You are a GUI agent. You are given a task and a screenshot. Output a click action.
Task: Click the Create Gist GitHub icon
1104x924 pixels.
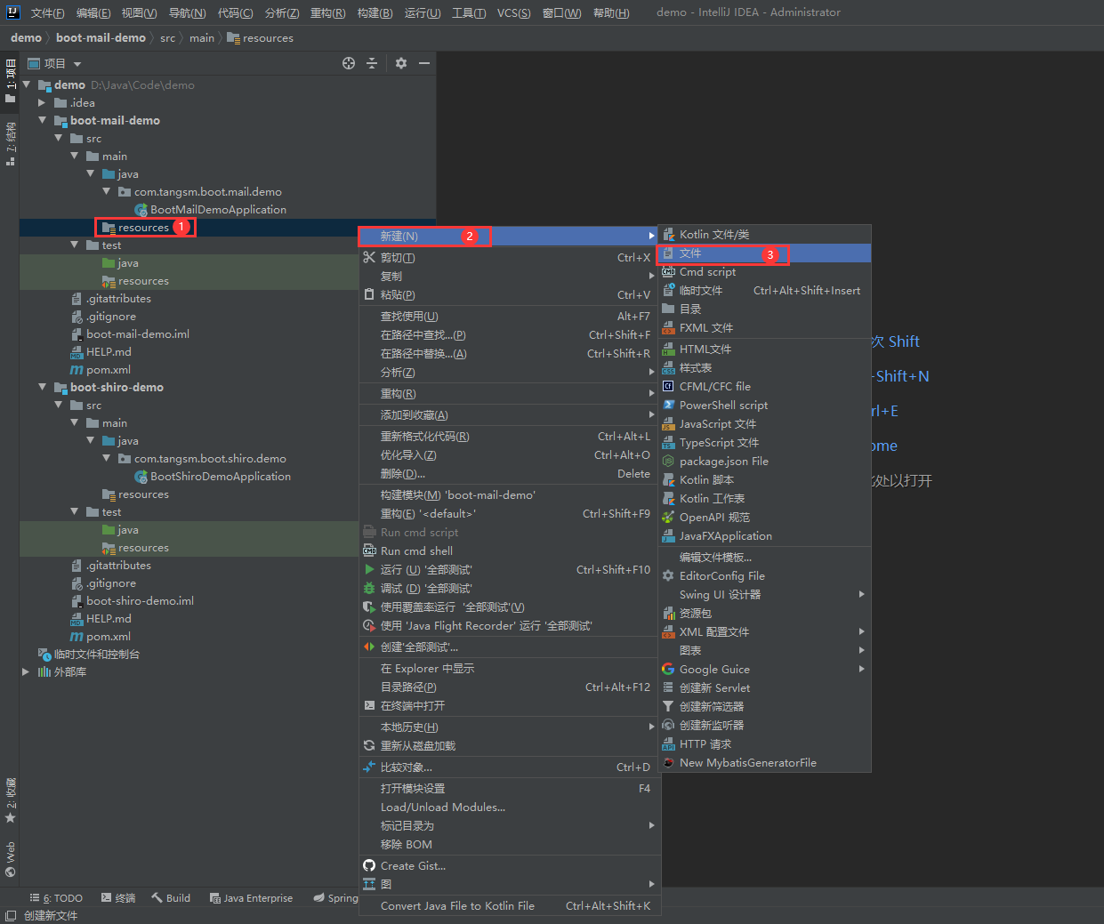pos(369,865)
